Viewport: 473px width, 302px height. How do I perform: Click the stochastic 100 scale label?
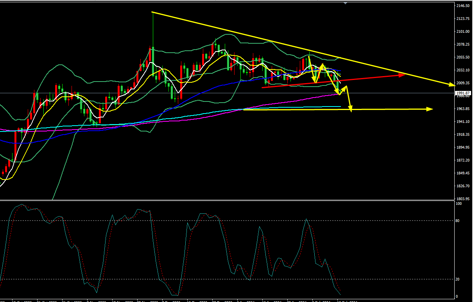459,204
